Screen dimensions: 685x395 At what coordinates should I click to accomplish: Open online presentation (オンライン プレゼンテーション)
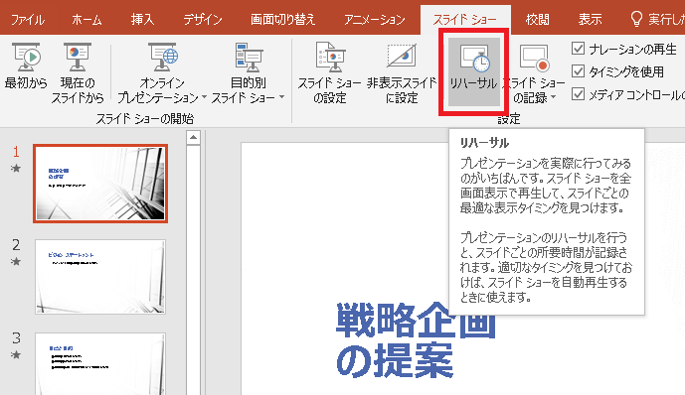[162, 72]
